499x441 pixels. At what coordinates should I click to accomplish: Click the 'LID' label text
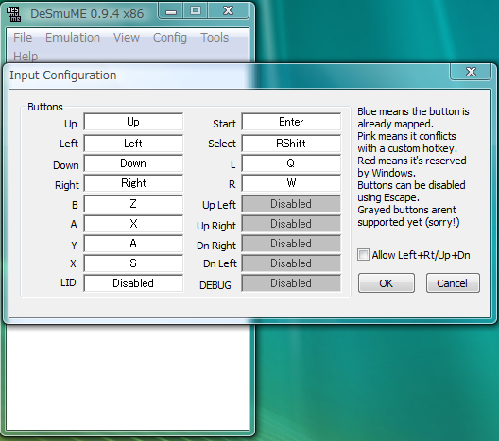pos(68,282)
